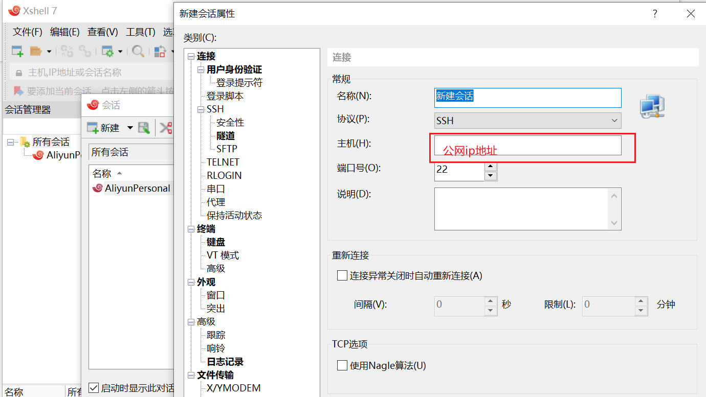The height and width of the screenshot is (397, 706).
Task: Open session properties via the gear window icon
Action: (x=107, y=51)
